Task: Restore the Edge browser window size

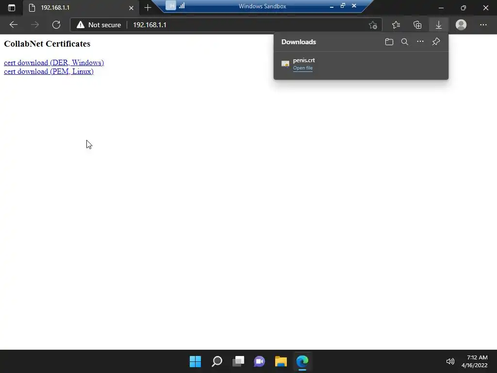Action: coord(464,8)
